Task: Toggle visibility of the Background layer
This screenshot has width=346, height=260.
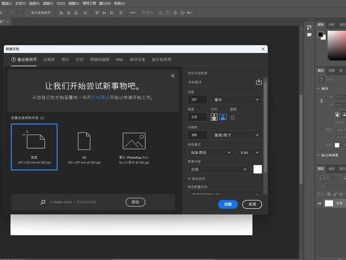Action: (x=319, y=203)
